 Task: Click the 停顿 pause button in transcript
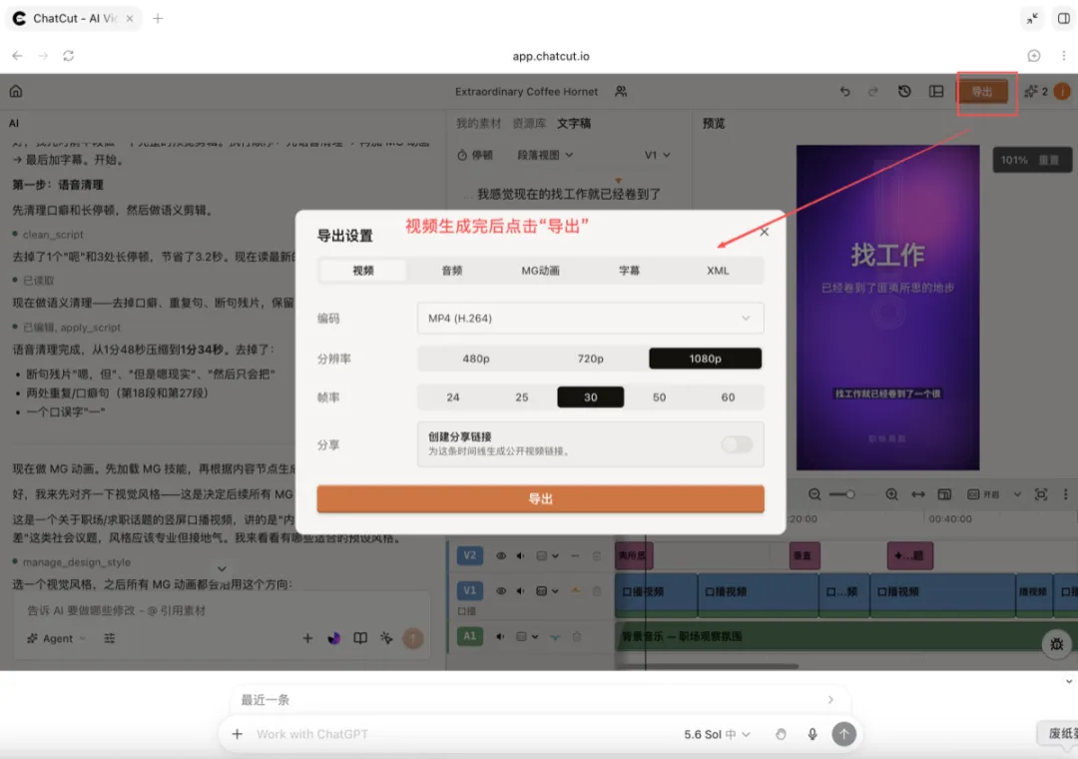tap(474, 155)
